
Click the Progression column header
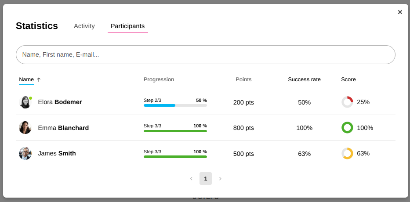[159, 79]
